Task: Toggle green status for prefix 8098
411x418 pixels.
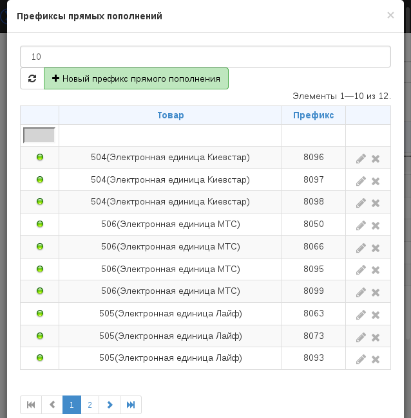Action: 40,201
